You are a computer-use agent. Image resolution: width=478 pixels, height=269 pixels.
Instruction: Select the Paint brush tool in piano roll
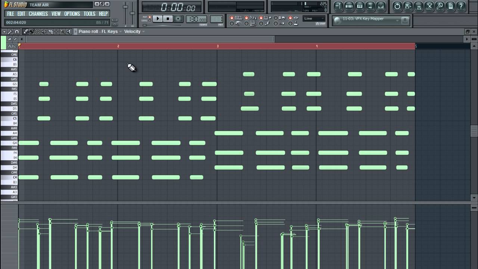31,32
